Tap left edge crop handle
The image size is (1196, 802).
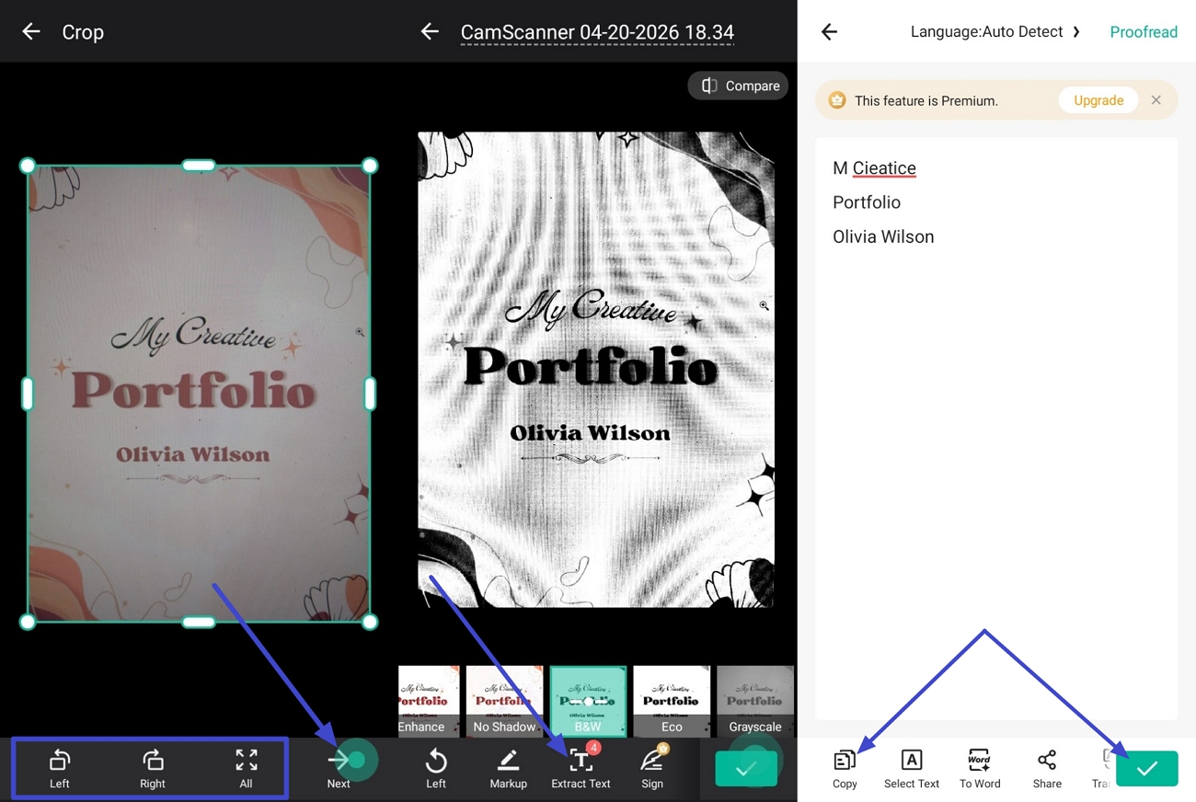[x=28, y=394]
